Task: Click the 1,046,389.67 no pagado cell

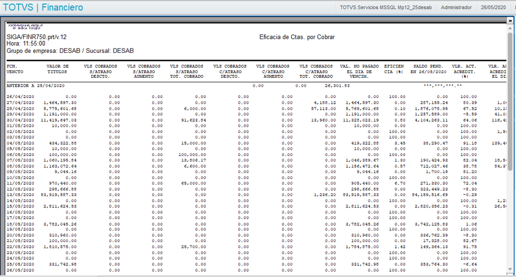Action: (x=362, y=160)
